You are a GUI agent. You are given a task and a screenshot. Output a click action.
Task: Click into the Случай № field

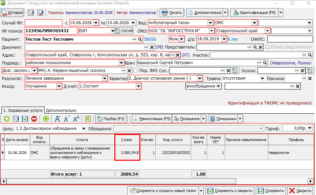pyautogui.click(x=43, y=23)
